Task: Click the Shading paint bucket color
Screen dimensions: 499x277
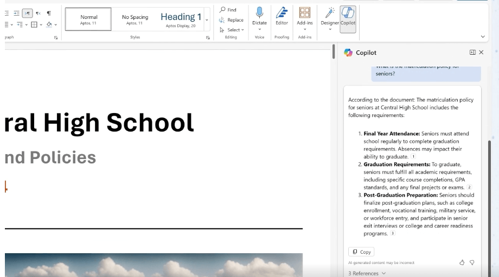Action: 49,24
